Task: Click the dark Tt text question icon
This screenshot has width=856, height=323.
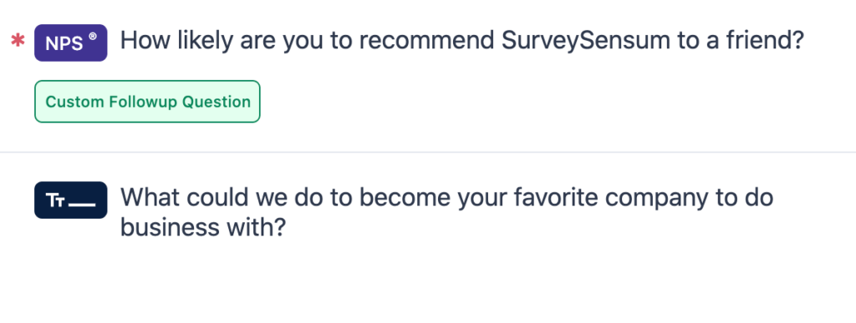Action: (x=70, y=200)
